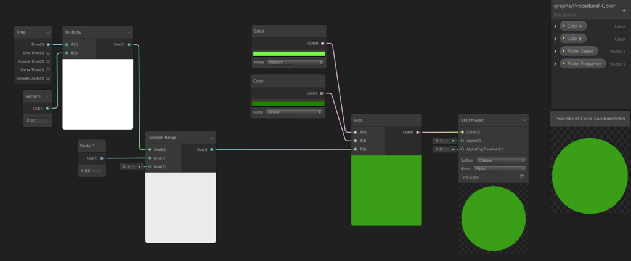Click the Random Range node preview
This screenshot has height=261, width=631.
(x=181, y=208)
